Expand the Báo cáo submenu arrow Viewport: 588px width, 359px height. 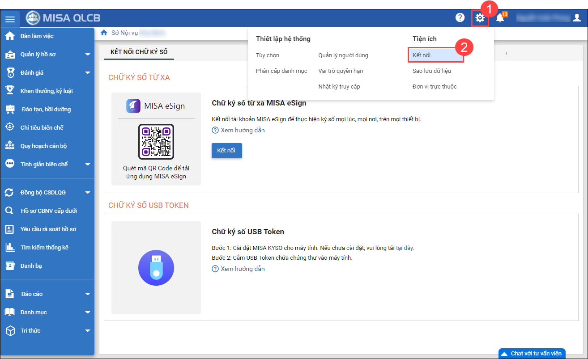pyautogui.click(x=88, y=294)
